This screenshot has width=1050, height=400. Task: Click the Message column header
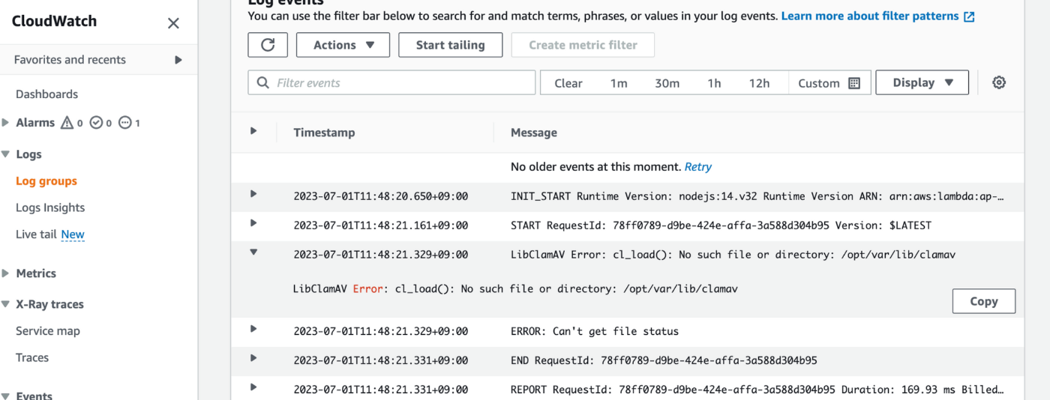click(x=534, y=133)
